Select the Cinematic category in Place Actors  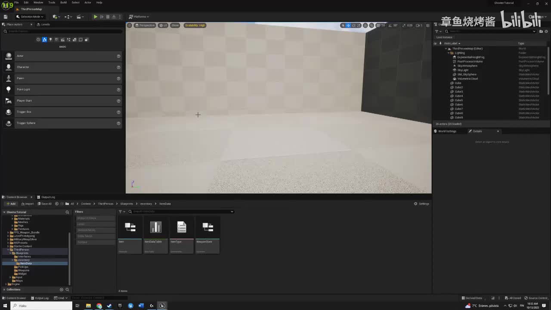(x=62, y=40)
